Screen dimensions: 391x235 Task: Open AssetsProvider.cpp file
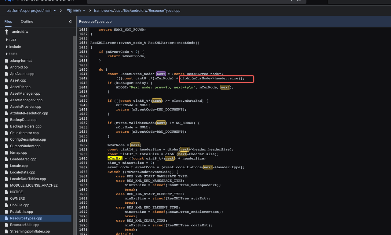pyautogui.click(x=26, y=107)
